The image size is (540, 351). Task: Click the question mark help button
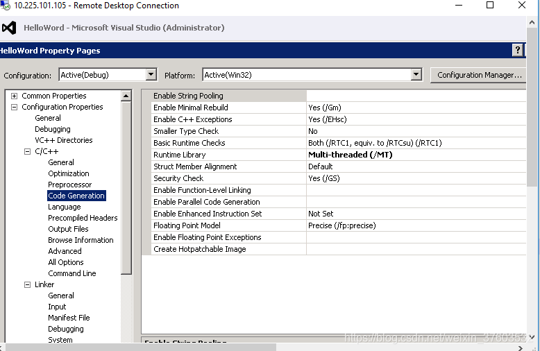tap(517, 50)
